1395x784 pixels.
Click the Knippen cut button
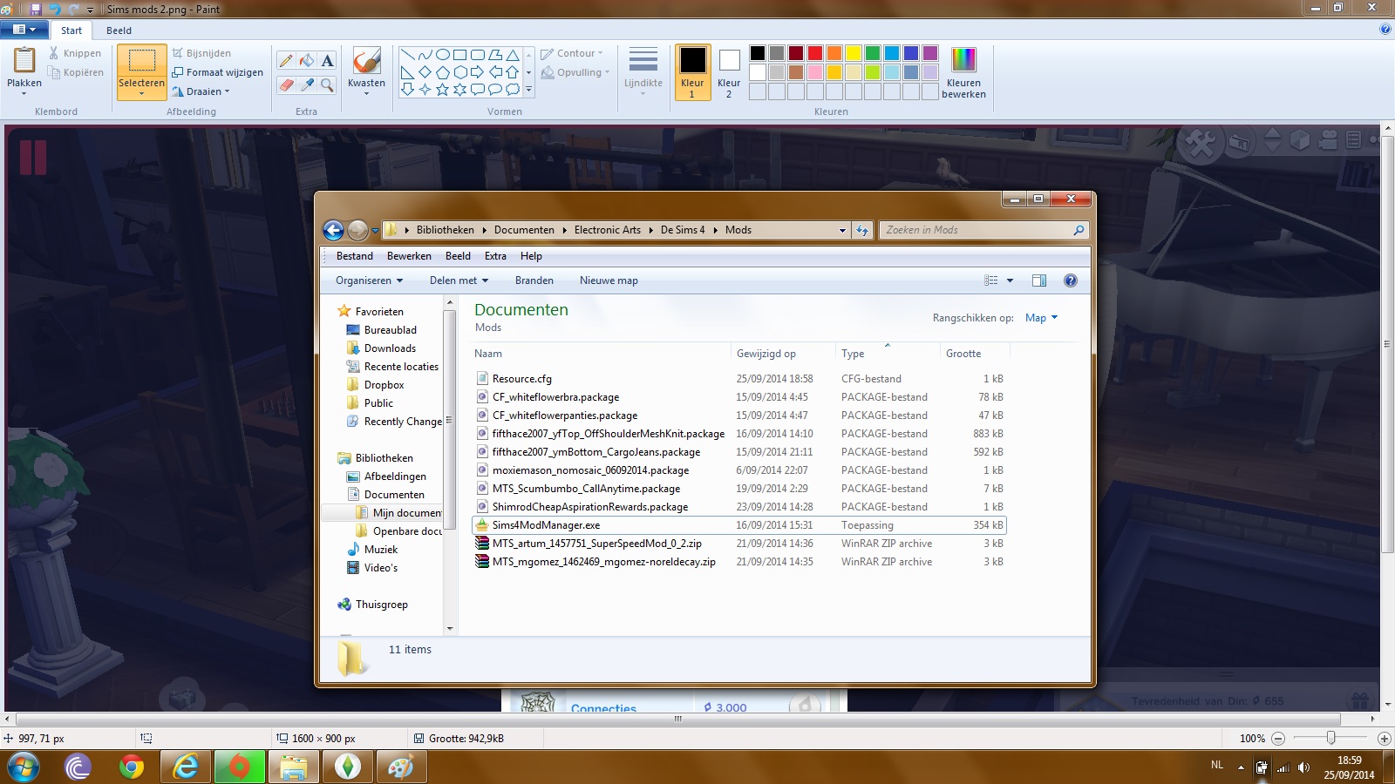pyautogui.click(x=75, y=53)
